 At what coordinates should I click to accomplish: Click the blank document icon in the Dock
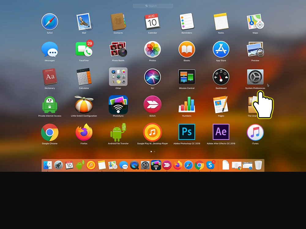click(226, 165)
